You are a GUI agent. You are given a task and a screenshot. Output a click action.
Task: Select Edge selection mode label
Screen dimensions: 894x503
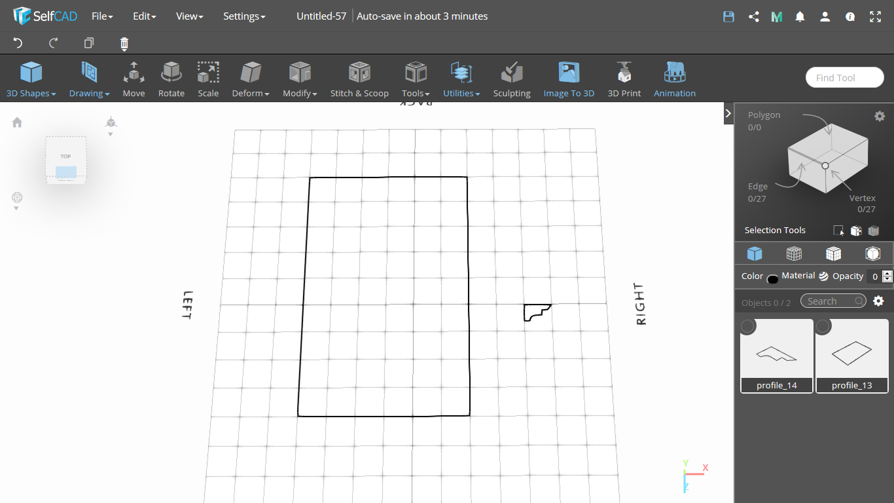point(758,187)
